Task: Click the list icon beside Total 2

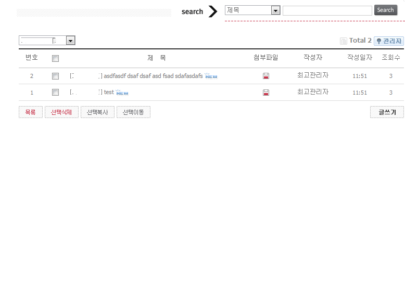Action: tap(343, 41)
